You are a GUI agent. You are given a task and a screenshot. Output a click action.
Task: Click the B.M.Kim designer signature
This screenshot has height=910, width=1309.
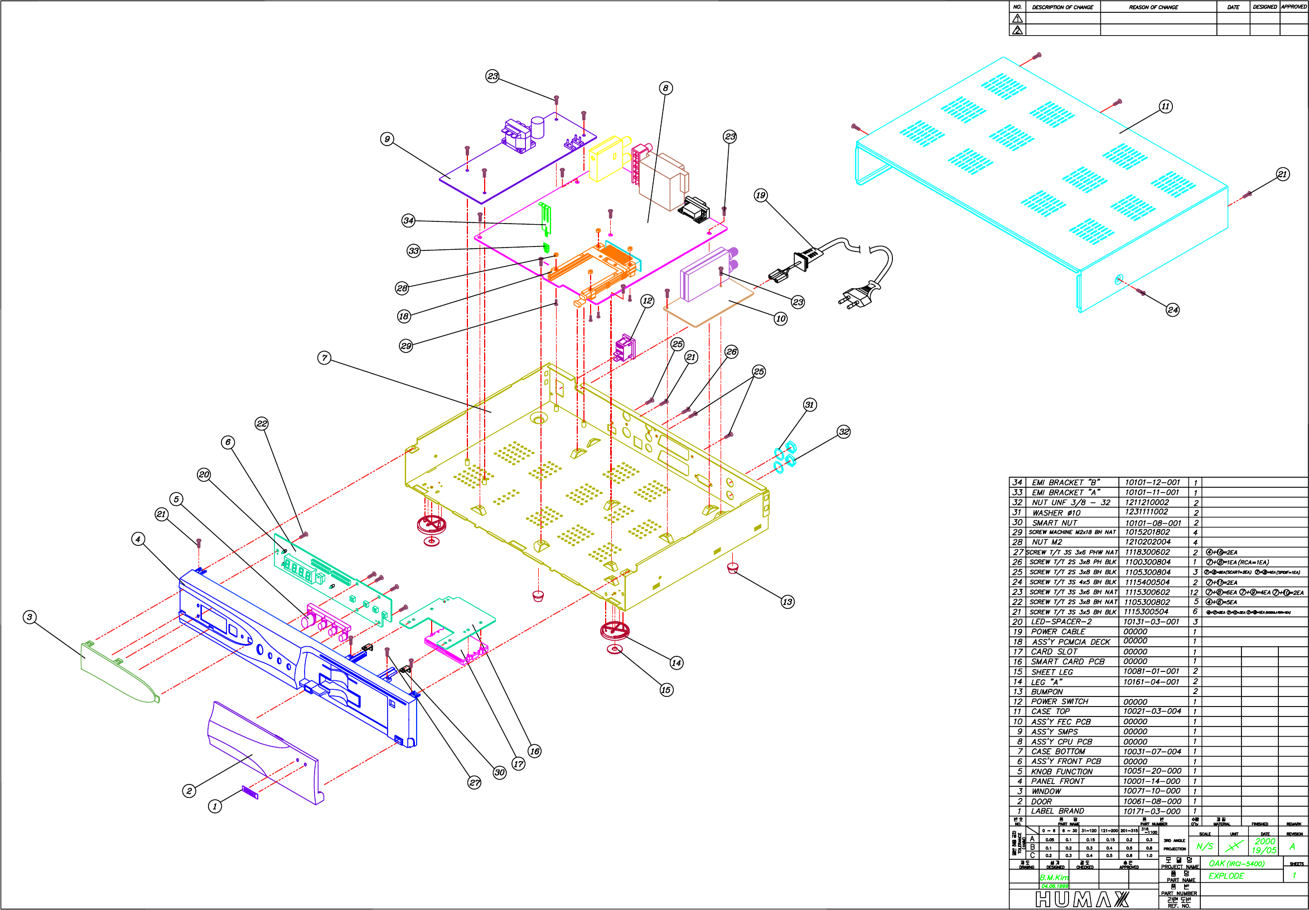coord(1054,878)
